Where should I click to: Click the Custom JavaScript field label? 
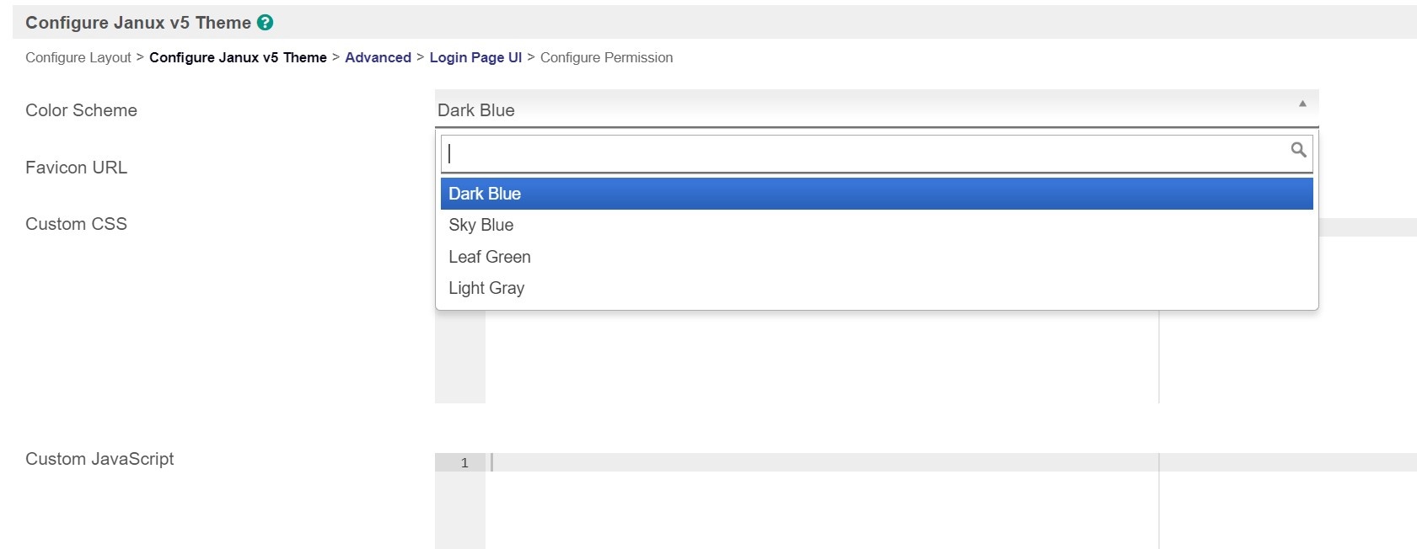(99, 459)
